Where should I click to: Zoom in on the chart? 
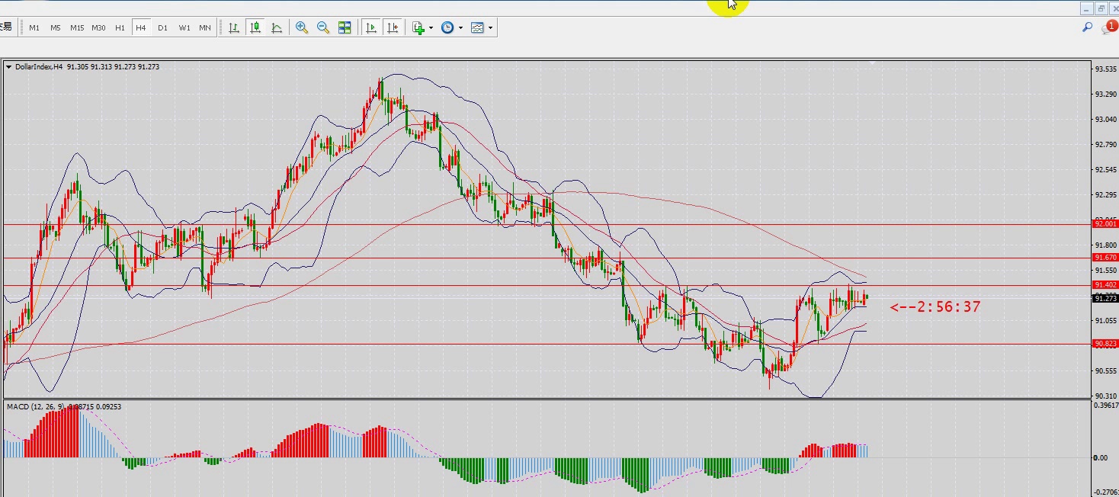(x=302, y=27)
